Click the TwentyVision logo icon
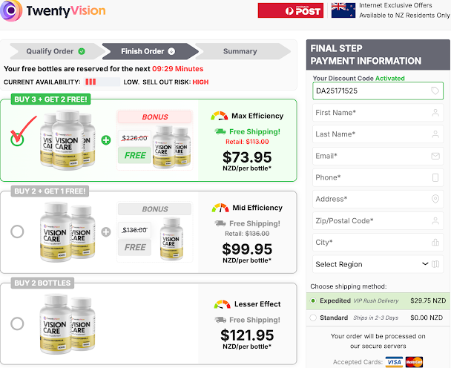The image size is (451, 368). 11,10
